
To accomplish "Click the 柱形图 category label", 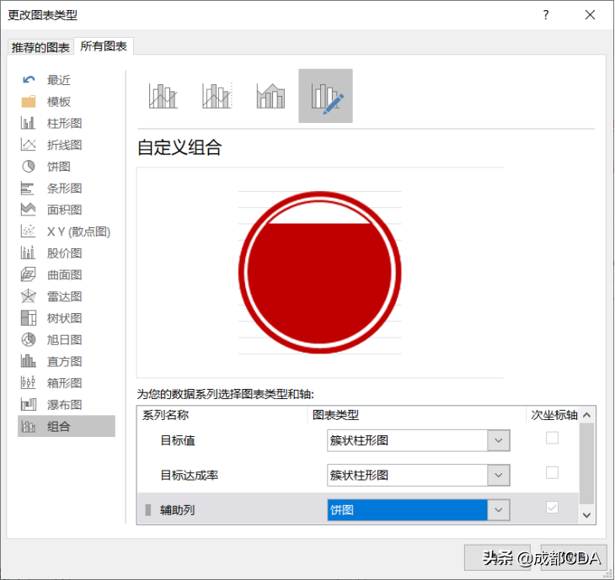I will click(x=64, y=124).
